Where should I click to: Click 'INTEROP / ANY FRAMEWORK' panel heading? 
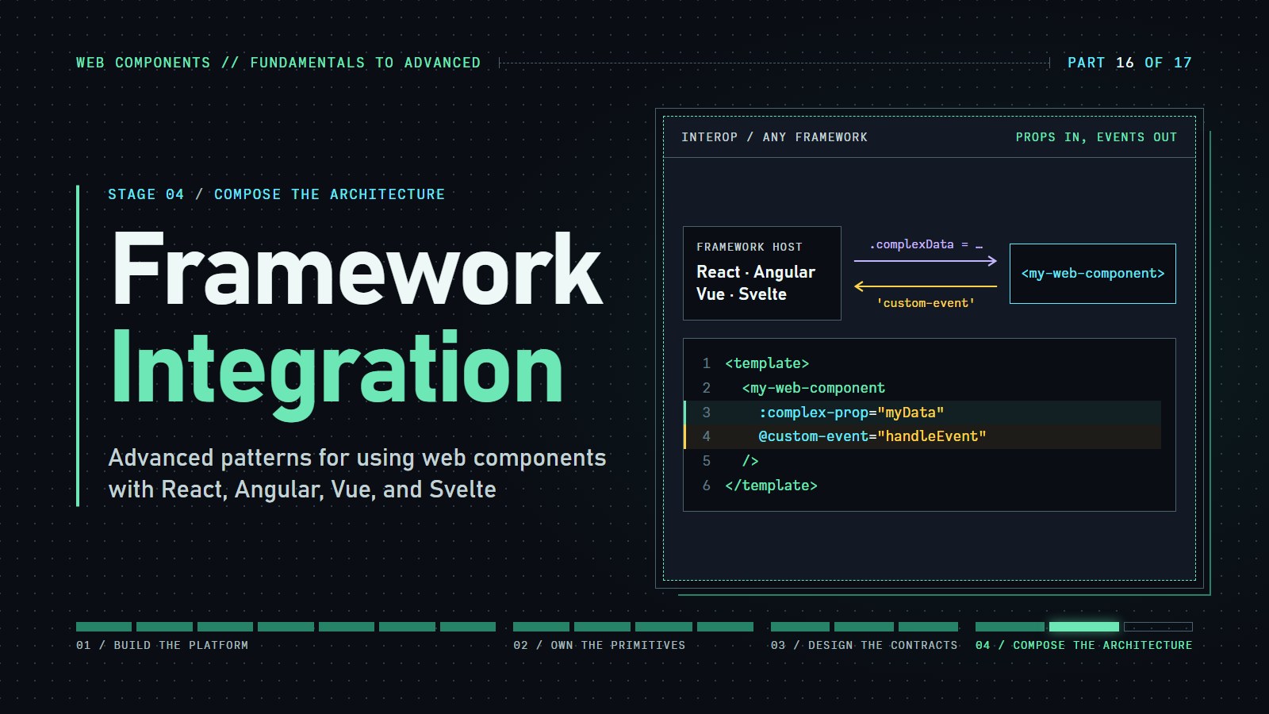point(774,137)
